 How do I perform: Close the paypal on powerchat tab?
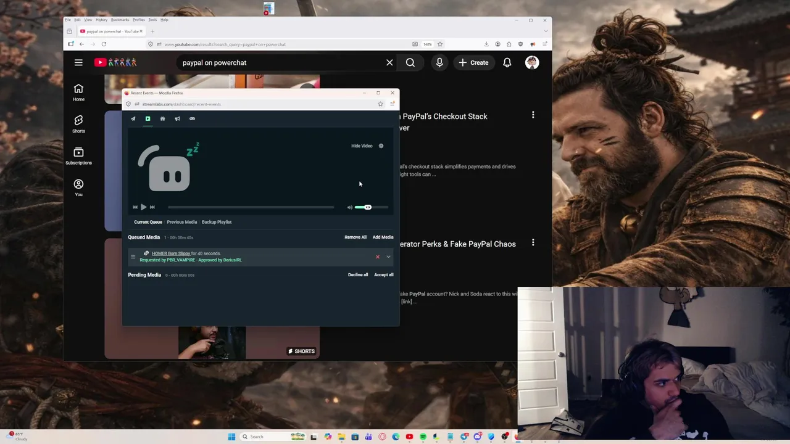[141, 31]
